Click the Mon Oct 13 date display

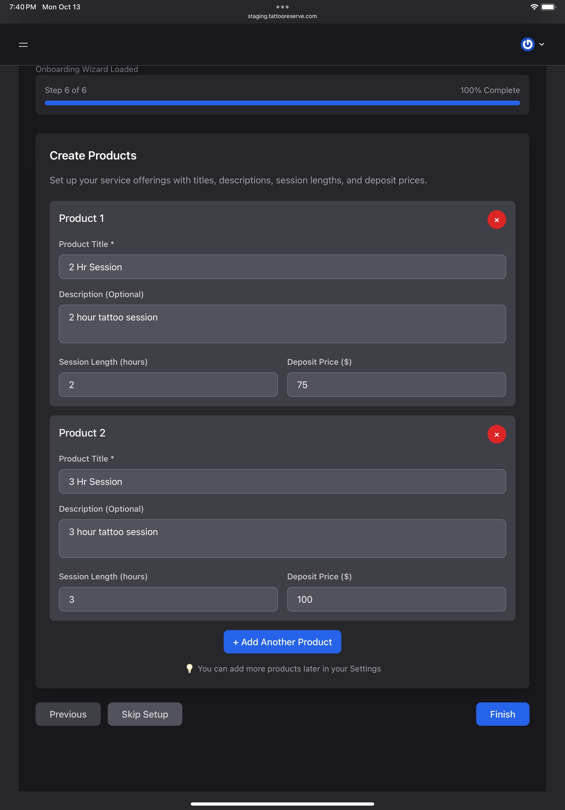61,6
